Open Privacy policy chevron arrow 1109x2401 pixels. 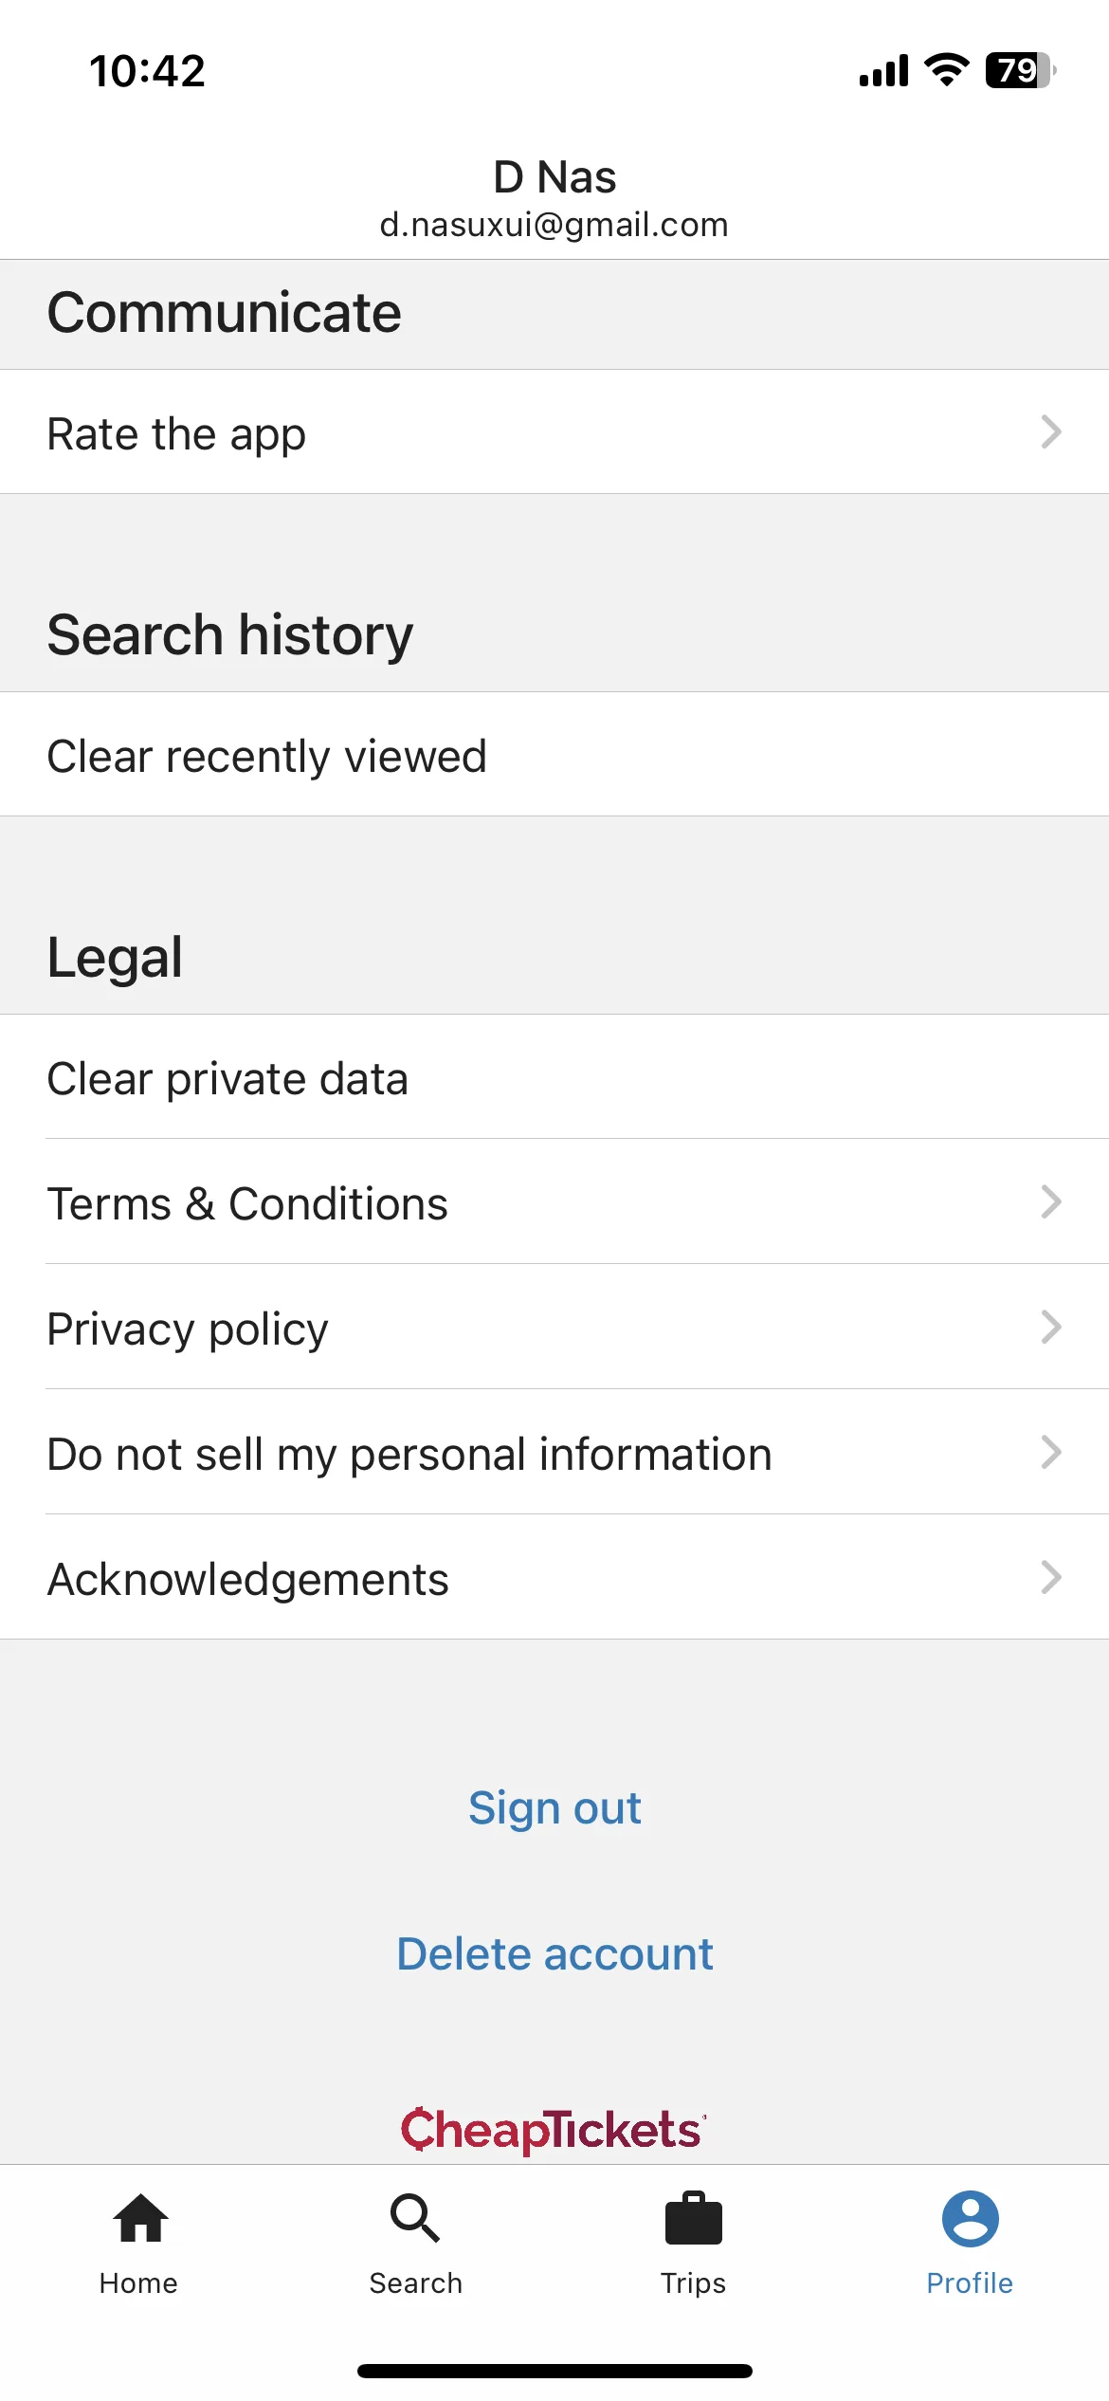(1050, 1327)
